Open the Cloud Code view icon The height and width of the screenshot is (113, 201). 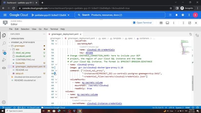coord(4,68)
